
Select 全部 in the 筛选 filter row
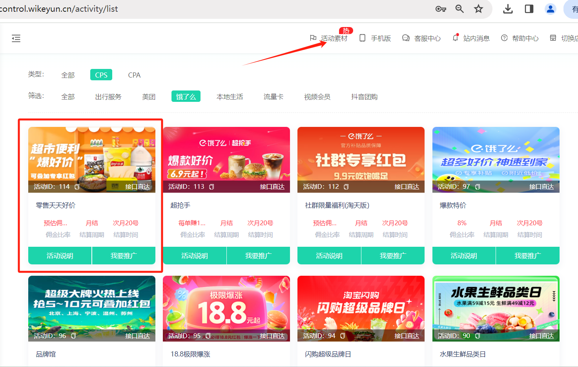click(68, 97)
